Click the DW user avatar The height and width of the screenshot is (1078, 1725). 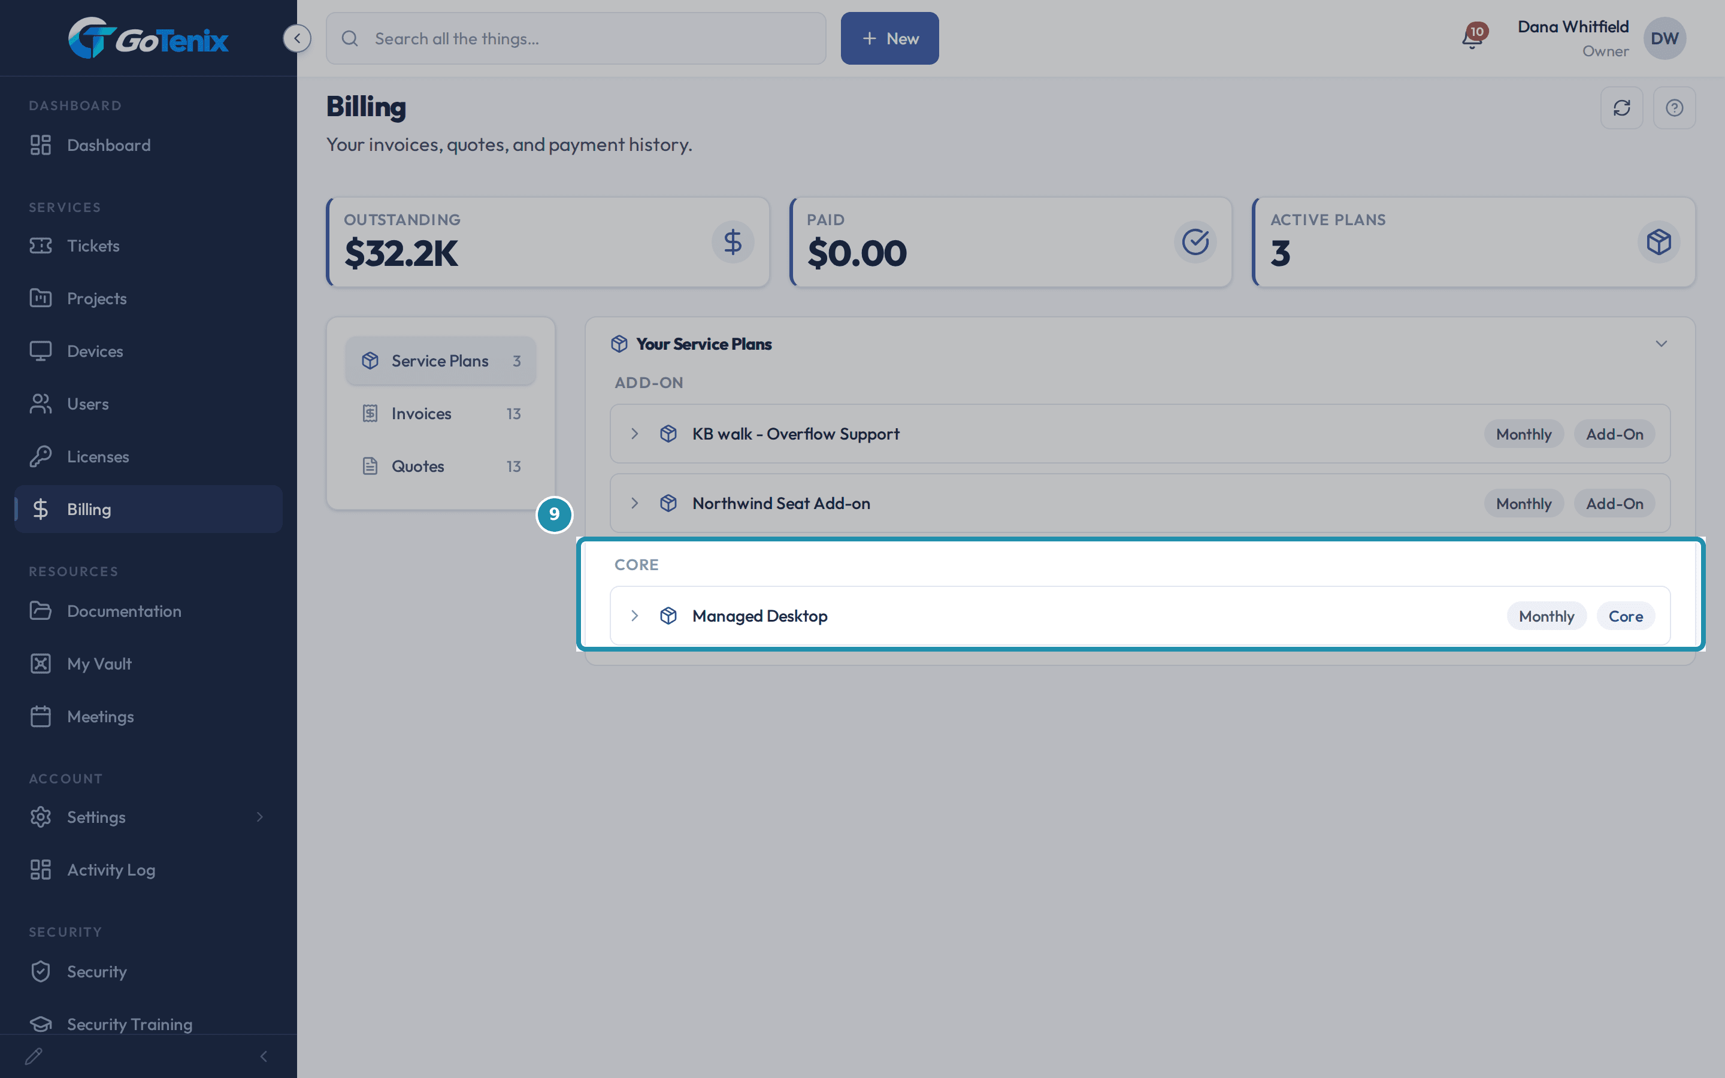[x=1665, y=38]
